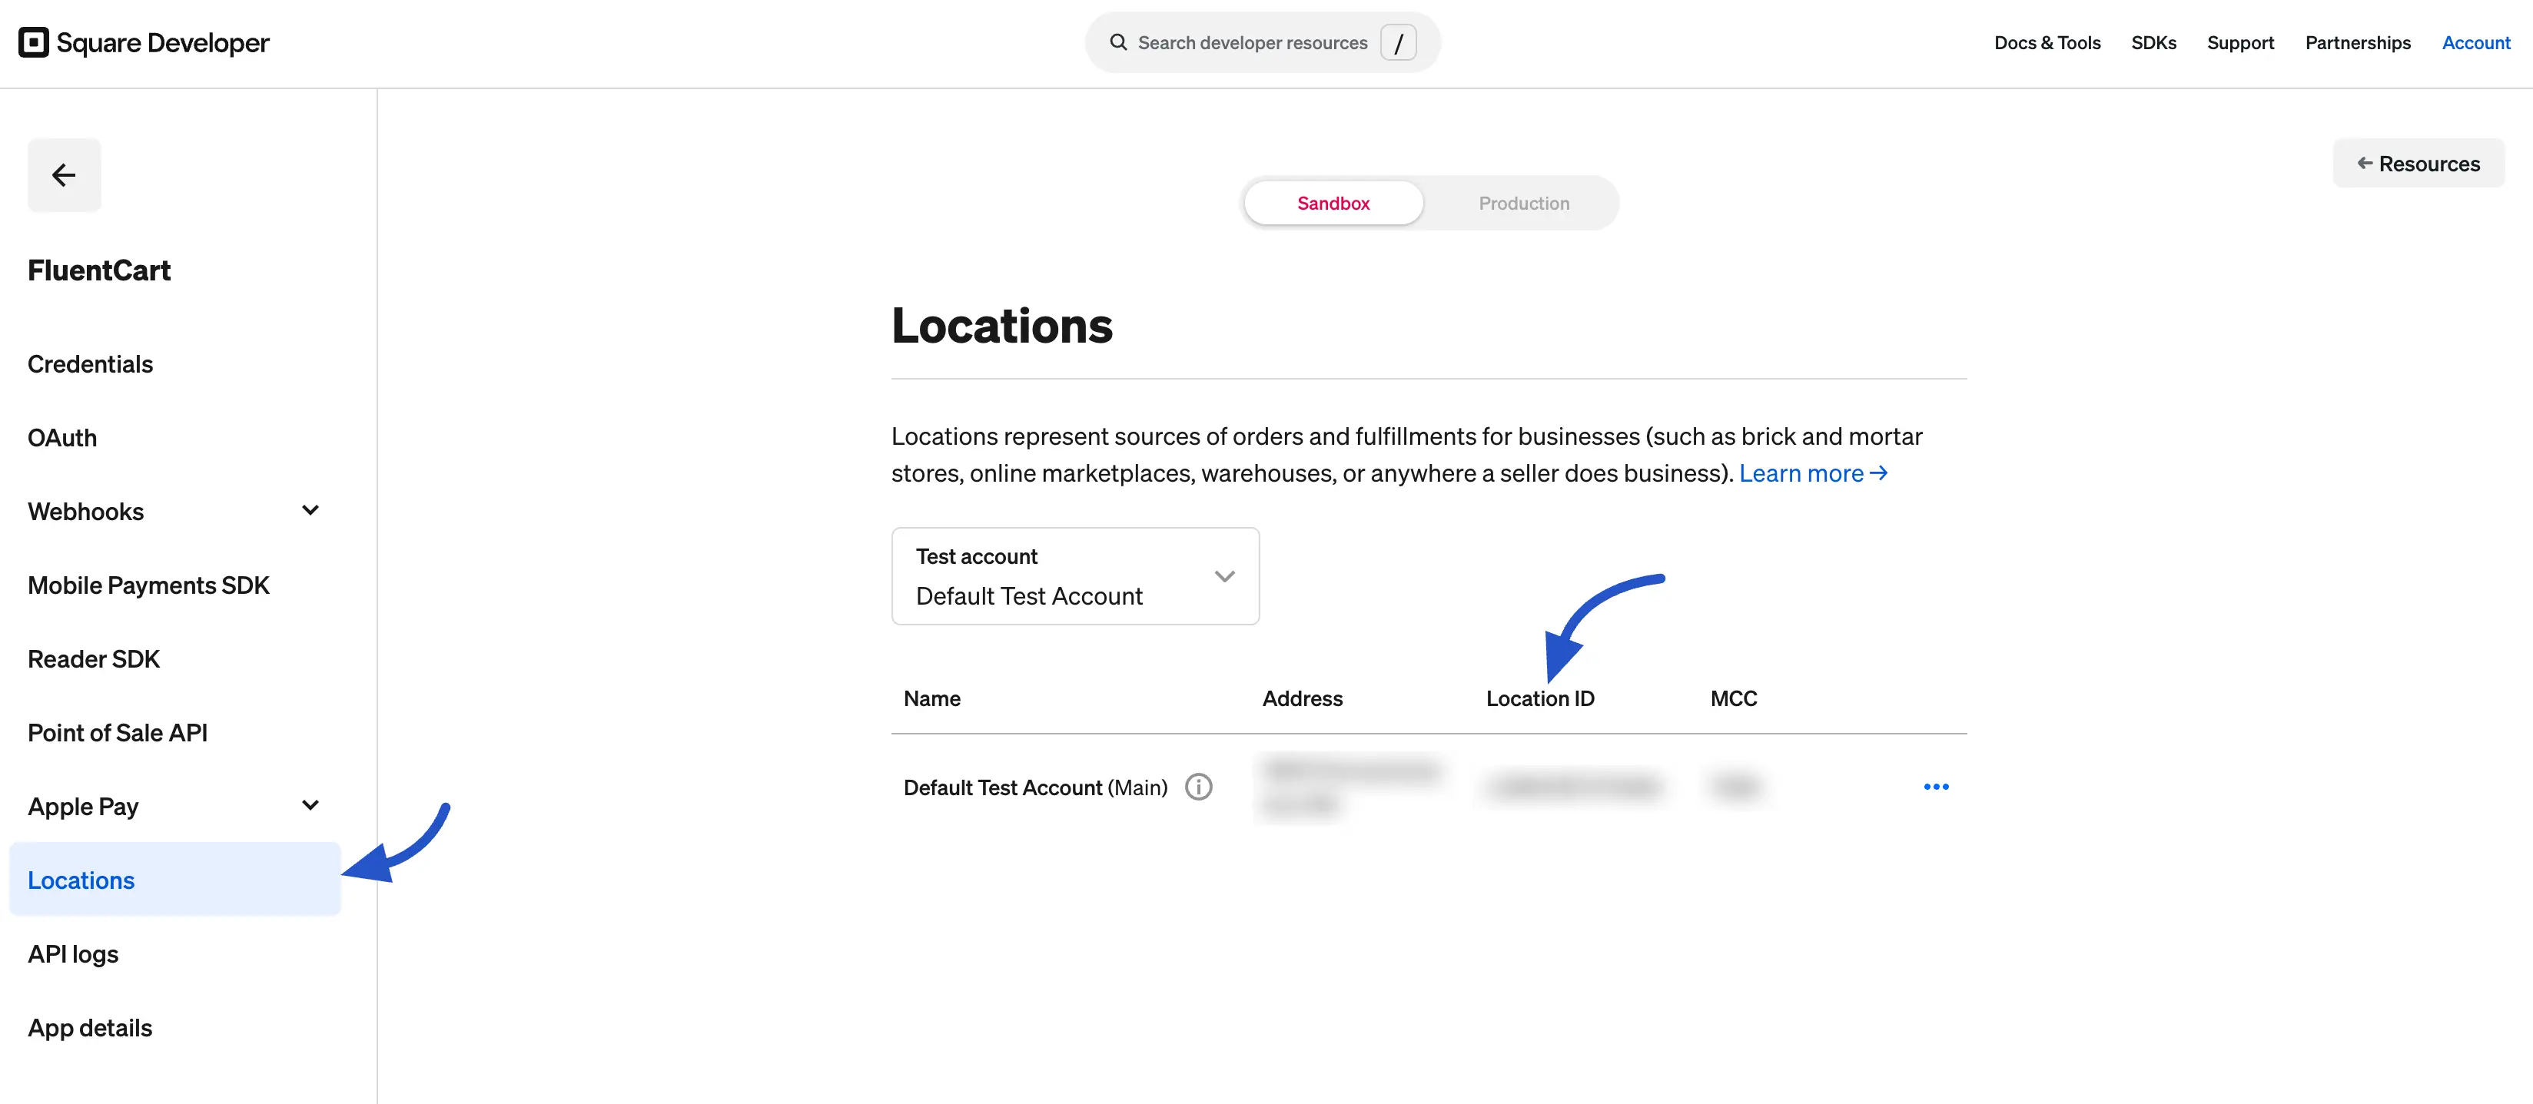Expand the Webhooks chevron

310,510
